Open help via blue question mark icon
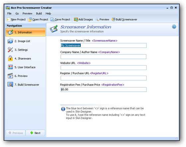Screen dimensions: 186x147 click(x=174, y=27)
